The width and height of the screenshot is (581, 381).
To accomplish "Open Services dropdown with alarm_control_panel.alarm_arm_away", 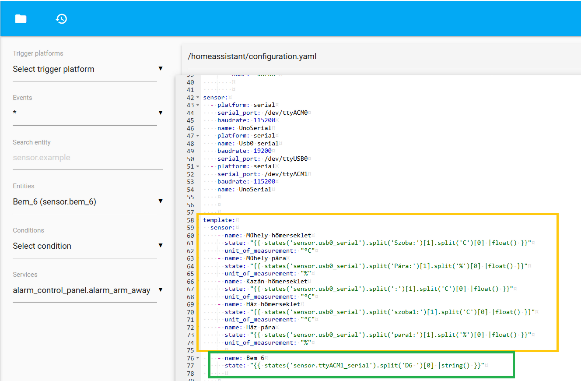I will [x=88, y=290].
